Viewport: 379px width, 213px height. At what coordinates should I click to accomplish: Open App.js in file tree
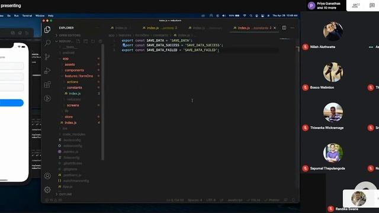pos(67,187)
